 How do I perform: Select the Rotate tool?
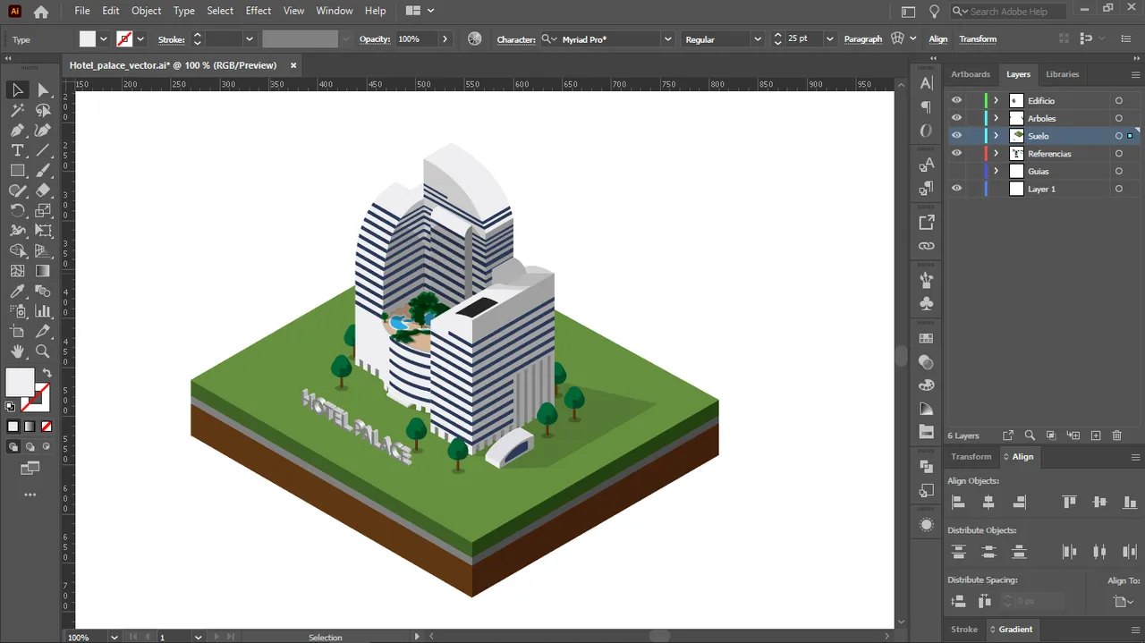coord(17,211)
